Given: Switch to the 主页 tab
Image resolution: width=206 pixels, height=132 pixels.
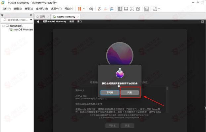Looking at the screenshot, I should pyautogui.click(x=42, y=16).
